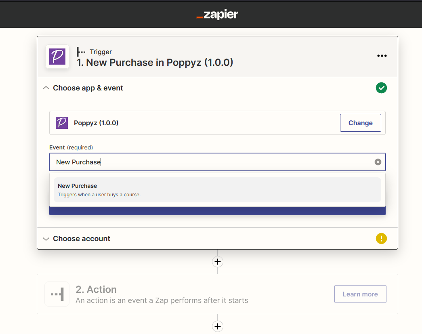Click the small Poppyz icon beside Poppyz (1.0.0)
Image resolution: width=422 pixels, height=334 pixels.
[61, 123]
